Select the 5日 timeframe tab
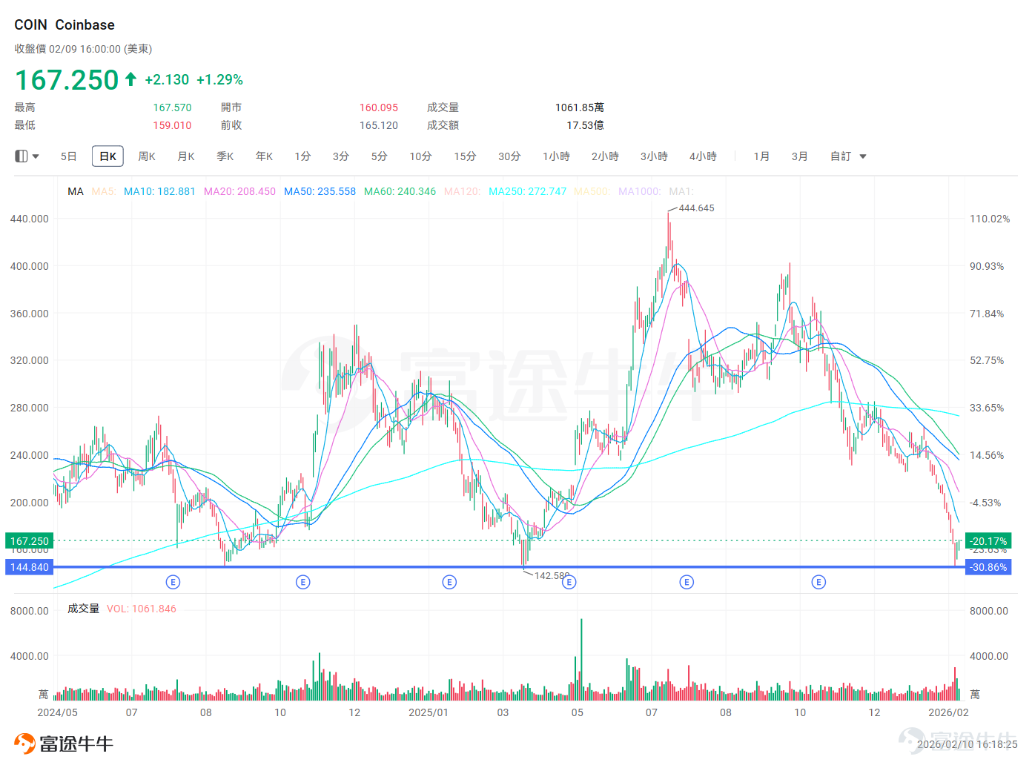 click(68, 156)
